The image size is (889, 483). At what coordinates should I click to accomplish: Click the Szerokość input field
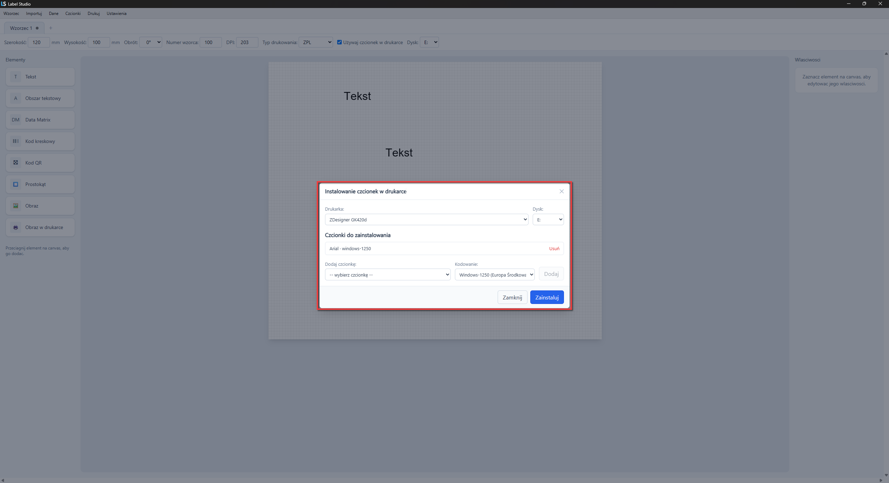tap(39, 42)
